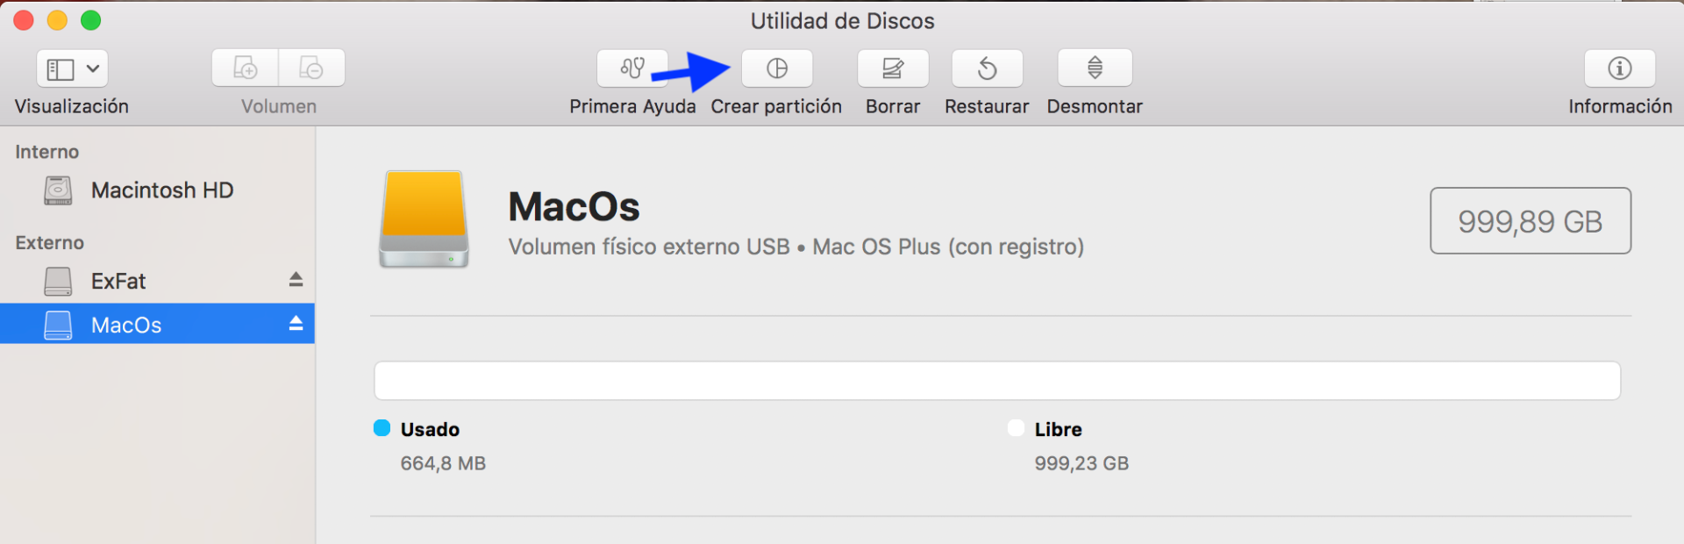Click the blue Usado color indicator
The width and height of the screenshot is (1684, 544).
[x=382, y=428]
